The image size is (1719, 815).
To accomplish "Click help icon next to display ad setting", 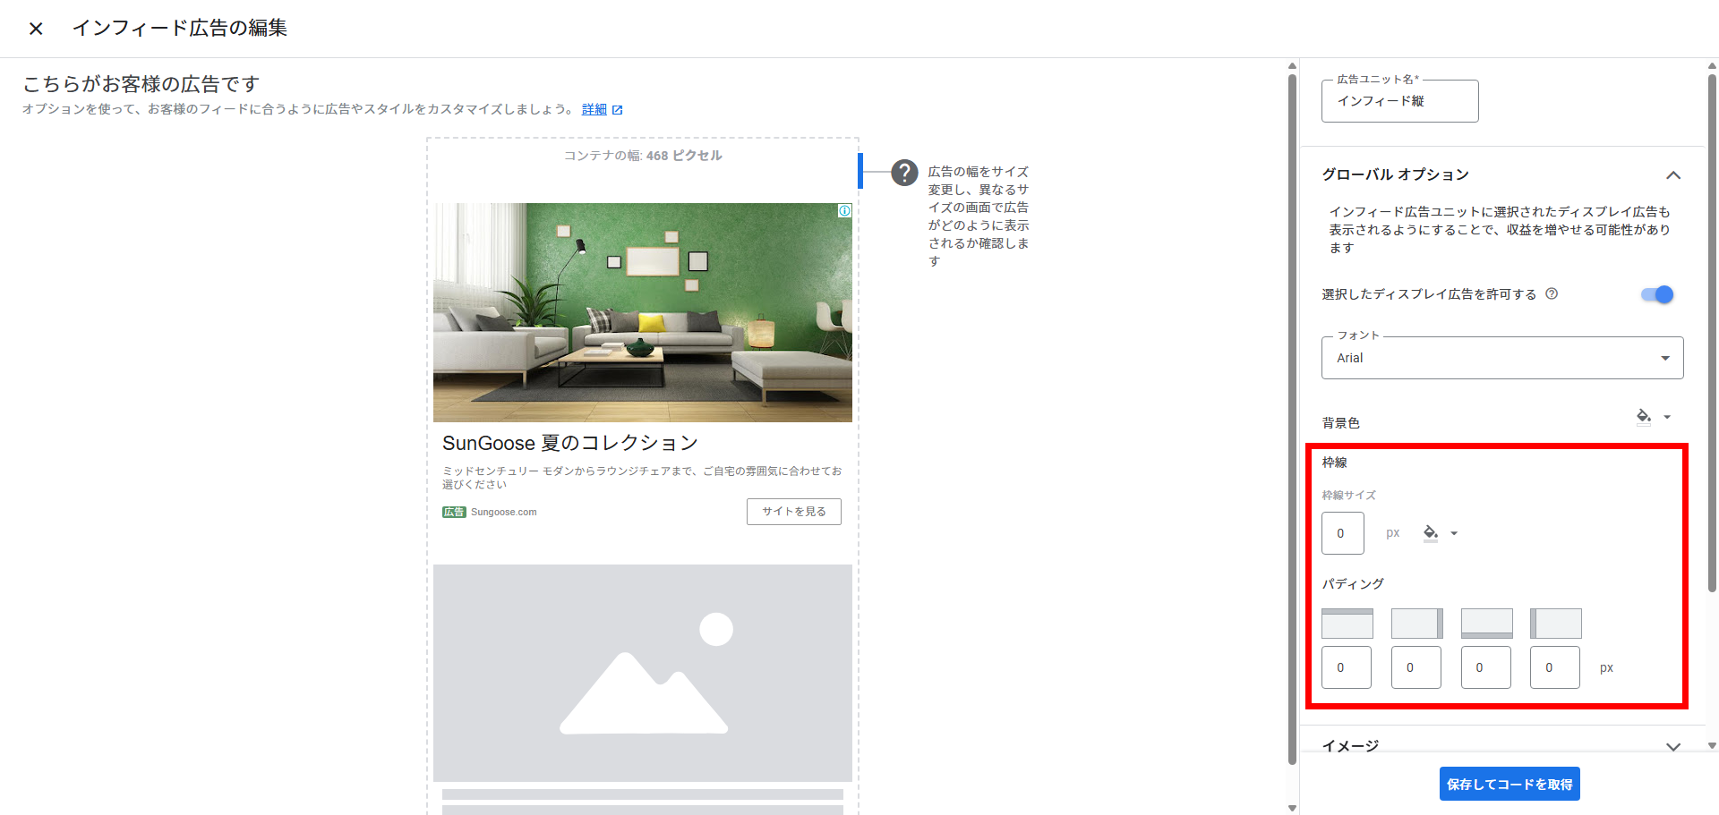I will [1552, 293].
